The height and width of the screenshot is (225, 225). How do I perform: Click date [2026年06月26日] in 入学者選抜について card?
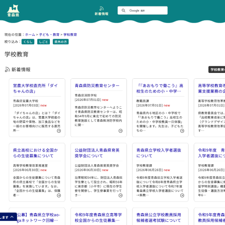(x=150, y=170)
